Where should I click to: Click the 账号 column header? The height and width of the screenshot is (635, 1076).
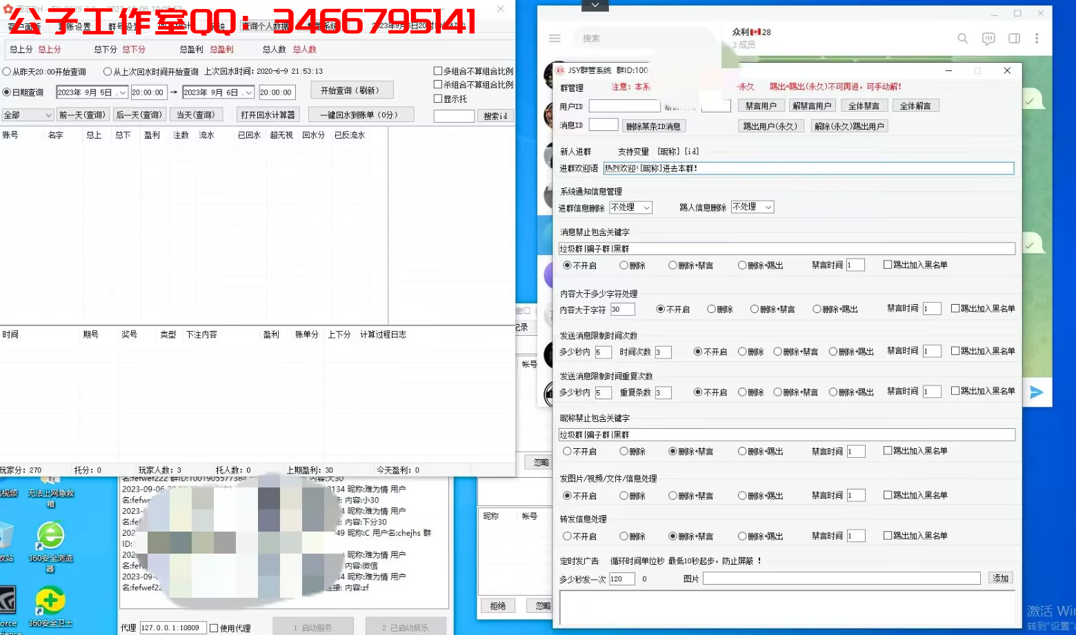pos(10,135)
